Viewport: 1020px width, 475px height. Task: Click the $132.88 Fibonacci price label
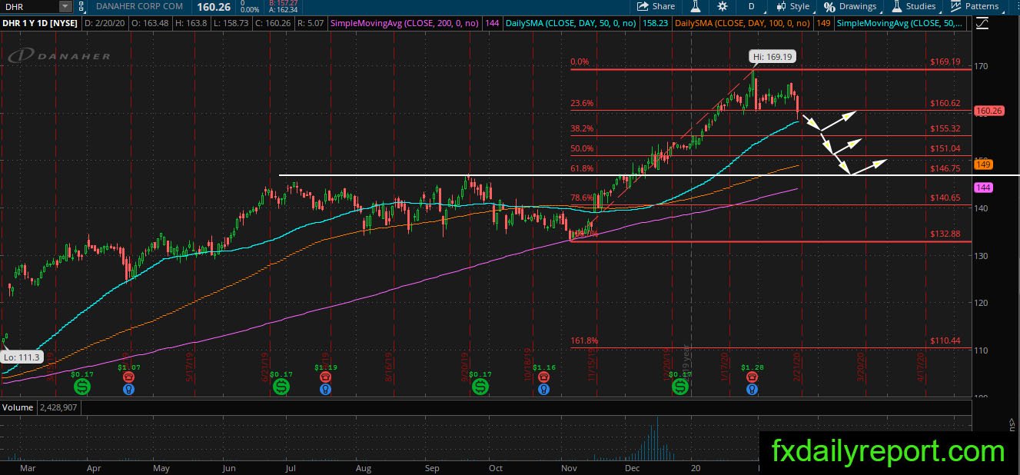pos(945,234)
